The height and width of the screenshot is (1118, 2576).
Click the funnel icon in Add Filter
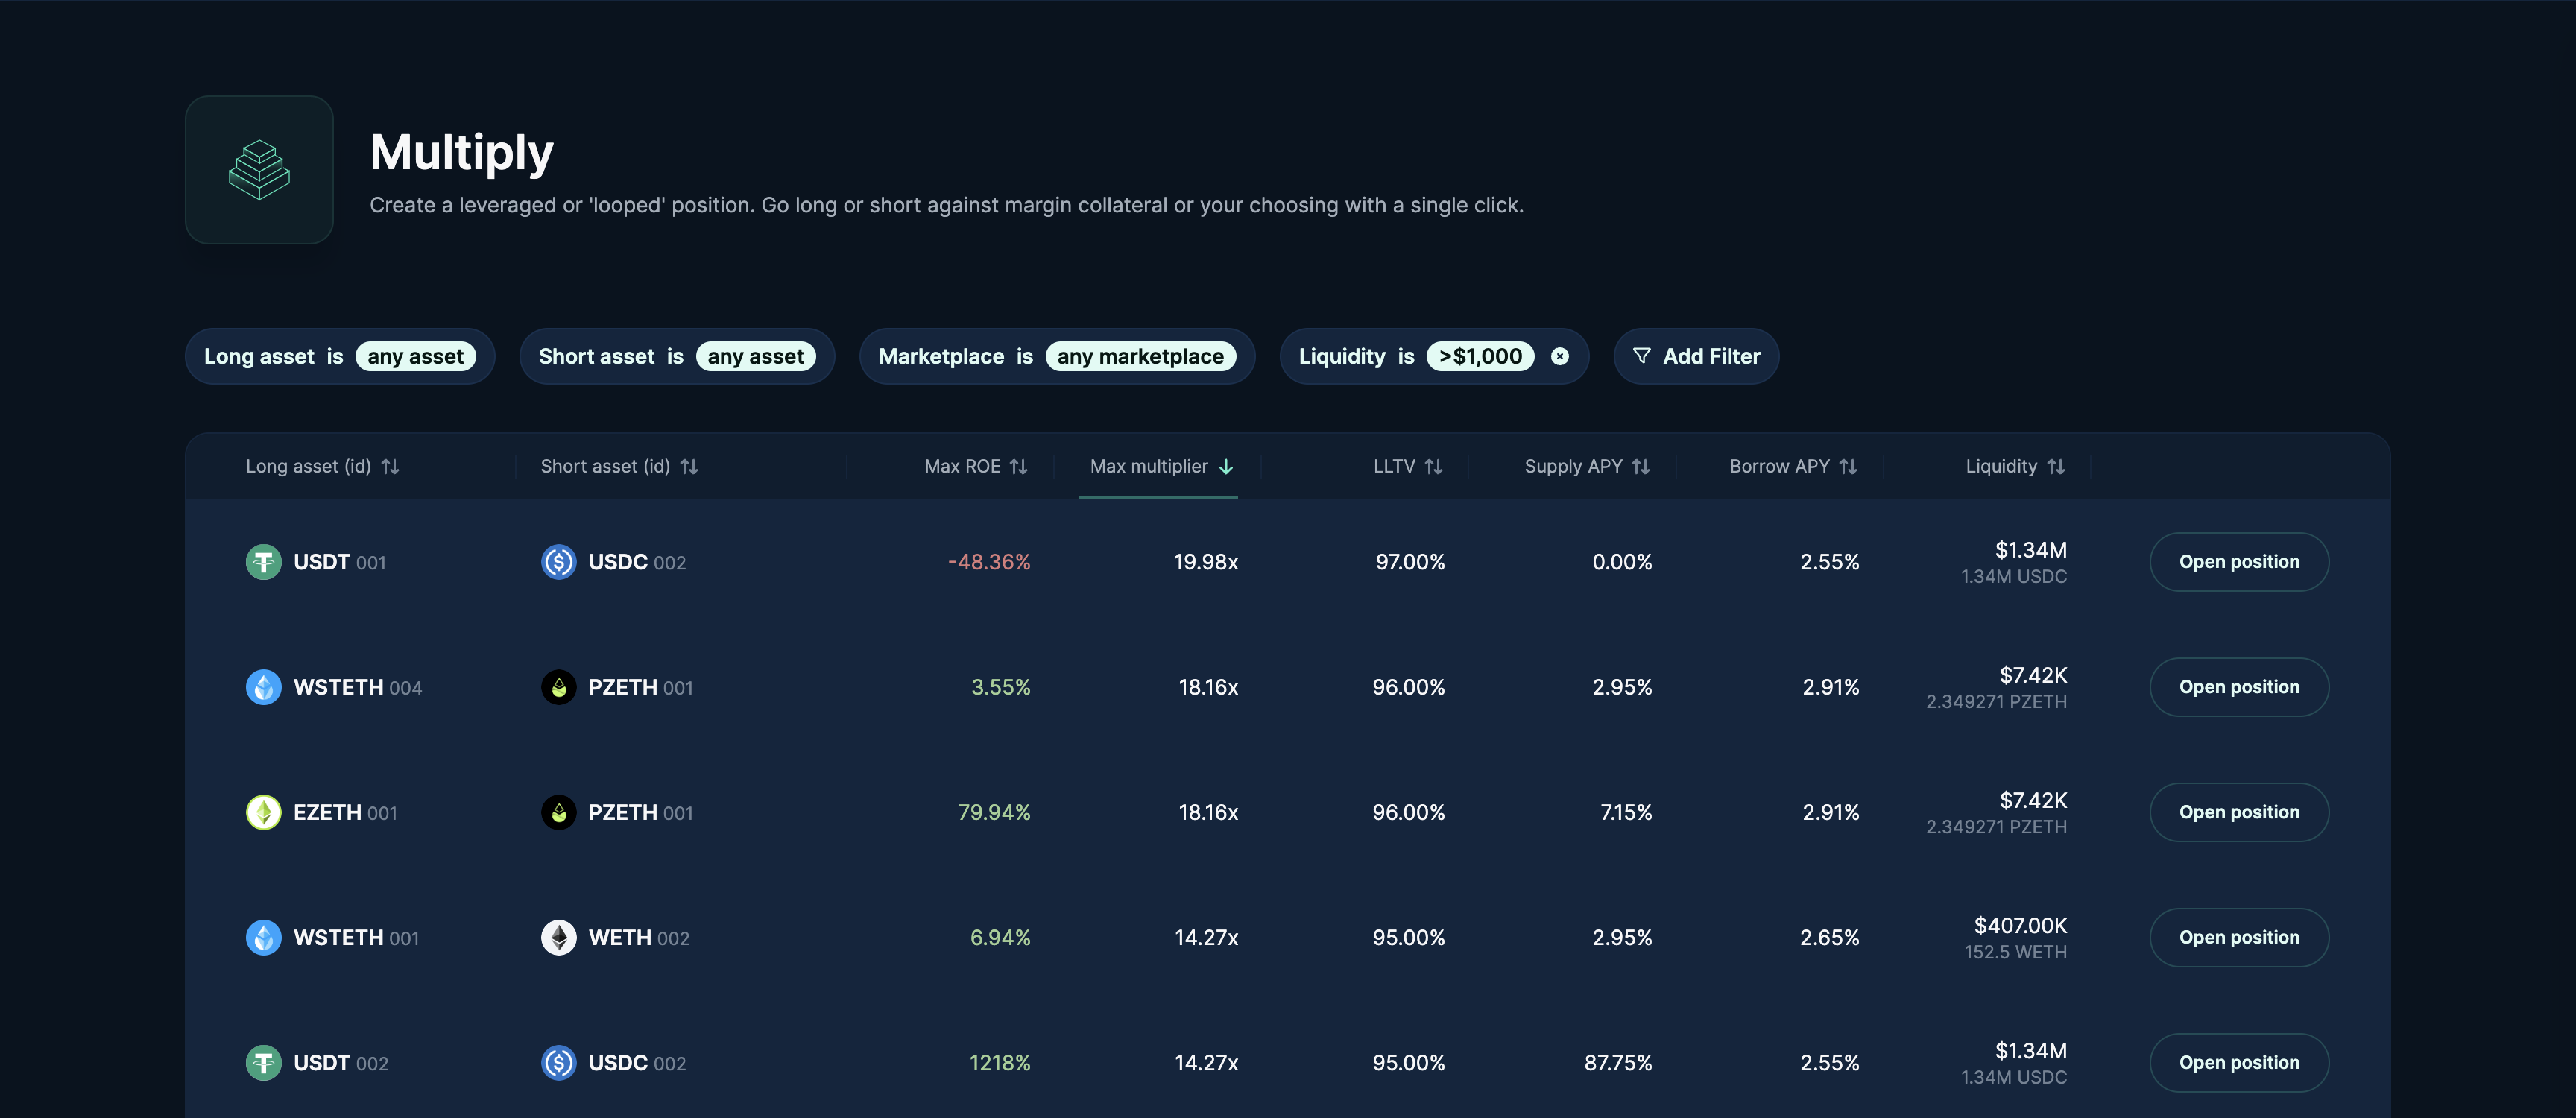pos(1641,356)
